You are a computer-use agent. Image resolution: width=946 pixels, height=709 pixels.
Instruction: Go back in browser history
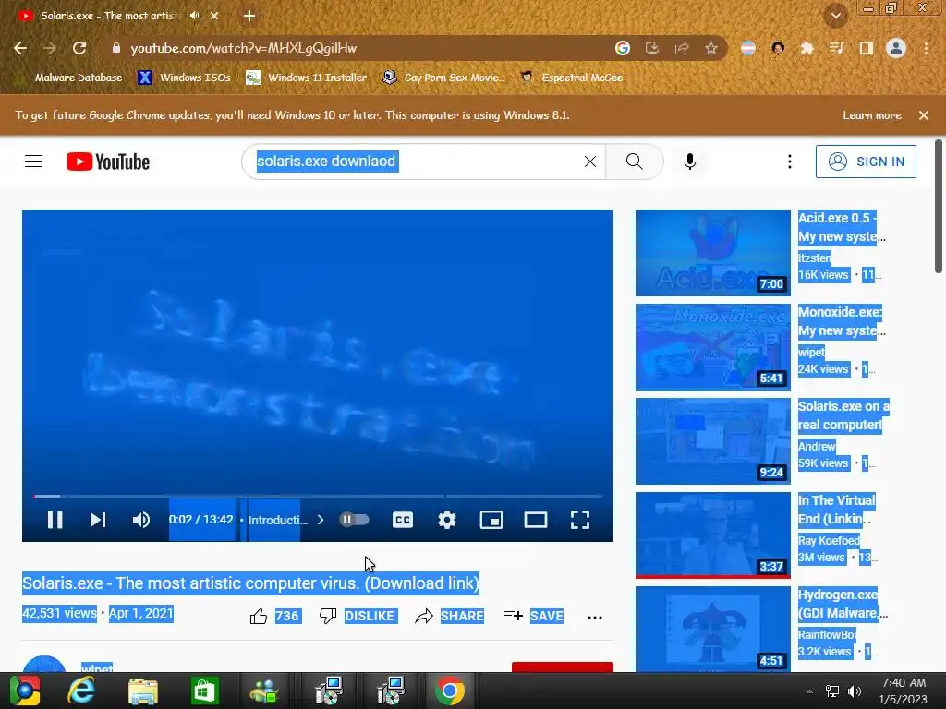20,48
